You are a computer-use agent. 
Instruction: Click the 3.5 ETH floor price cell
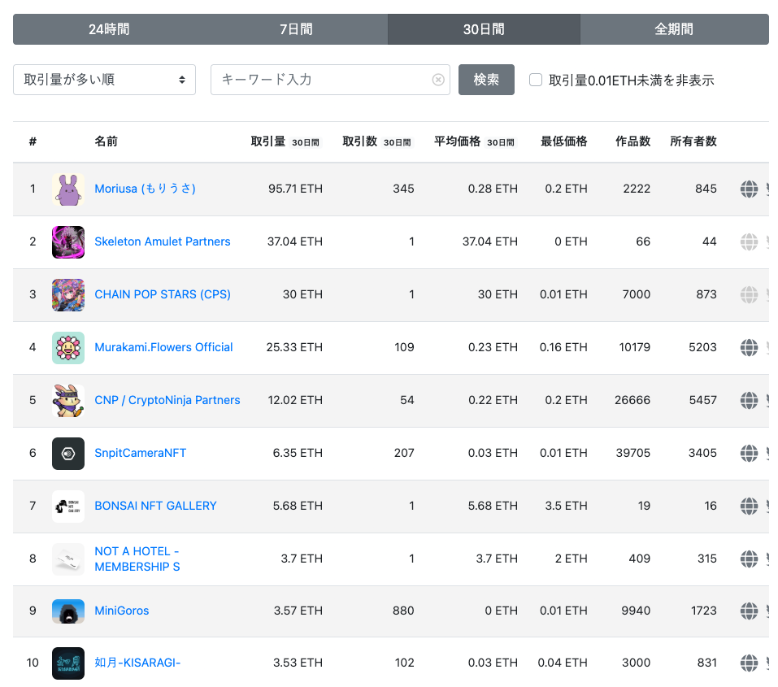[x=566, y=506]
